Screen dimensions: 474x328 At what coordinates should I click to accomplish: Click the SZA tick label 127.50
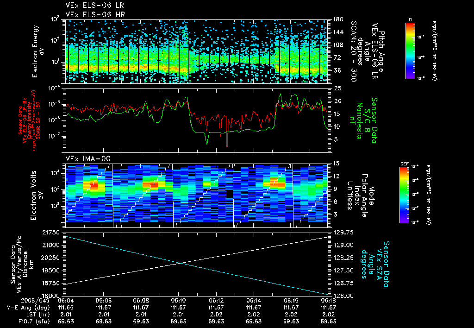(x=343, y=271)
